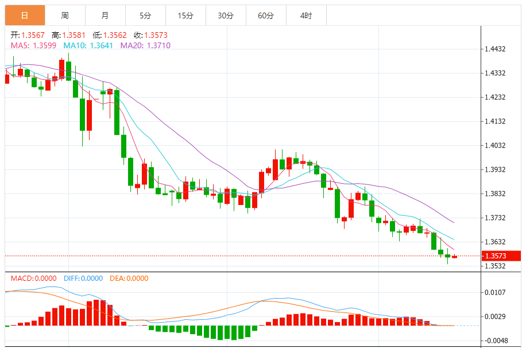Click the 1.3632 price axis label
The image size is (526, 348).
[495, 242]
